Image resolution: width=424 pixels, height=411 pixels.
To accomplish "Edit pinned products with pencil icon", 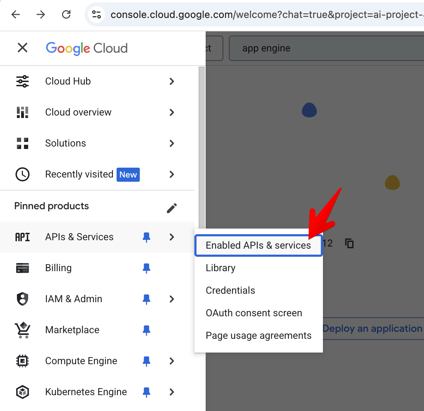I will click(172, 208).
